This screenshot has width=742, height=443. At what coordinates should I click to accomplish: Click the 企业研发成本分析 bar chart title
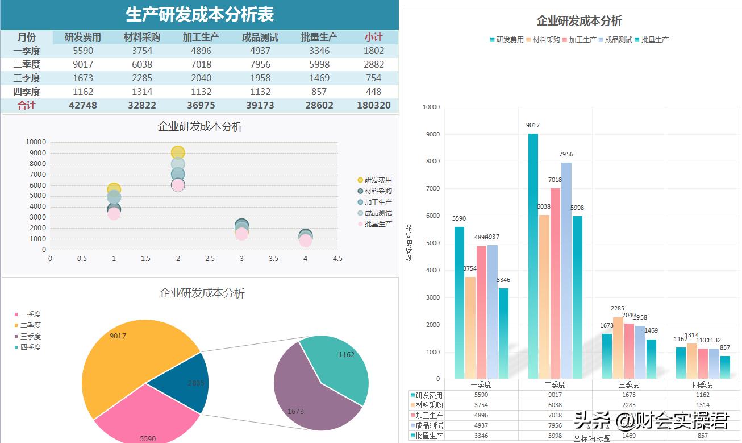(579, 20)
